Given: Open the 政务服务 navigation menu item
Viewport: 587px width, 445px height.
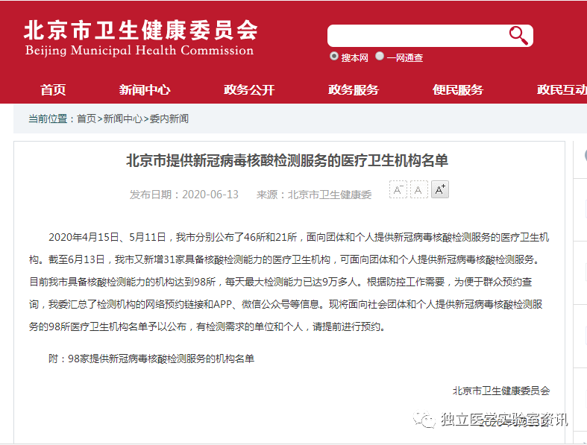Looking at the screenshot, I should (354, 90).
